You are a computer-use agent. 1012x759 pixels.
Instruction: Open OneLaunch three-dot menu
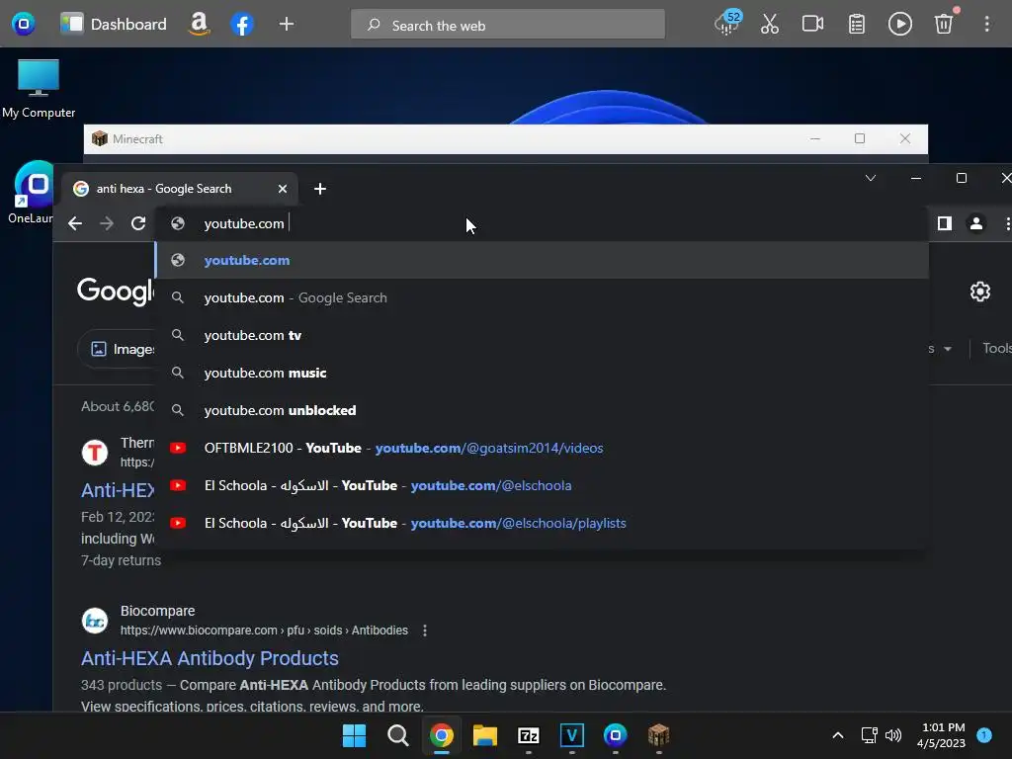[986, 24]
